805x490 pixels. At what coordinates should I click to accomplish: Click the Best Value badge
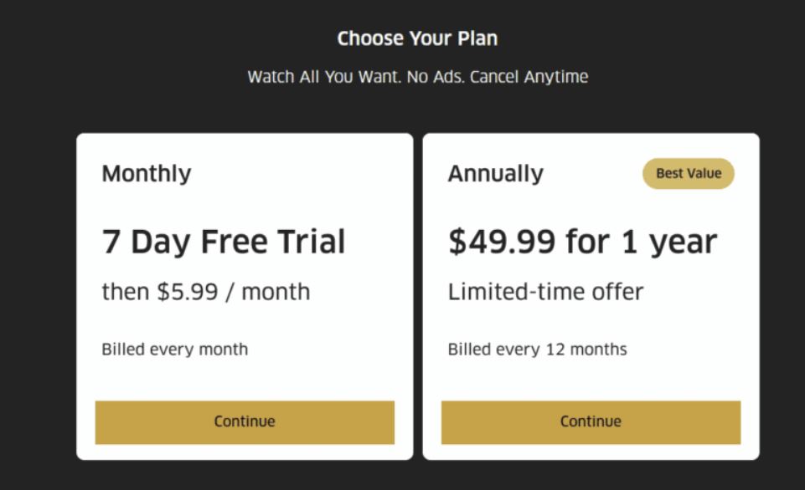[x=688, y=173]
